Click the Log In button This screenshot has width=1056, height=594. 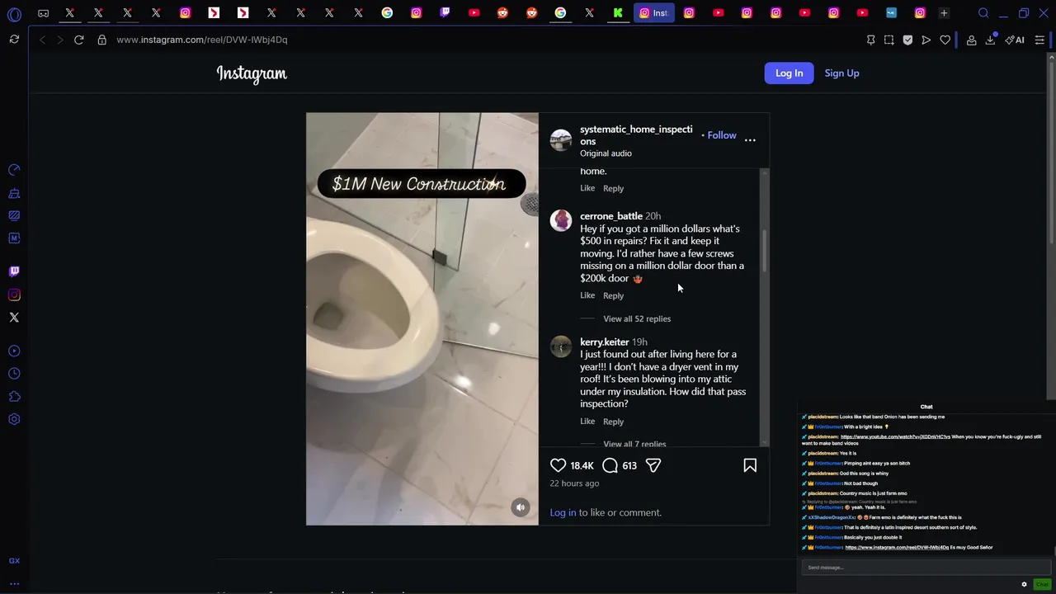coord(789,73)
